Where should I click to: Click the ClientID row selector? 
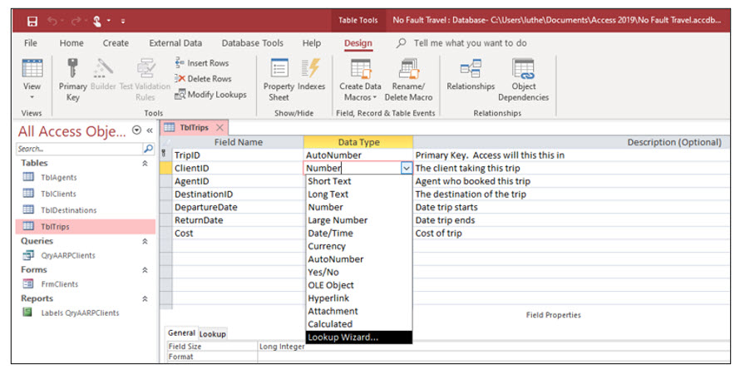click(x=166, y=169)
